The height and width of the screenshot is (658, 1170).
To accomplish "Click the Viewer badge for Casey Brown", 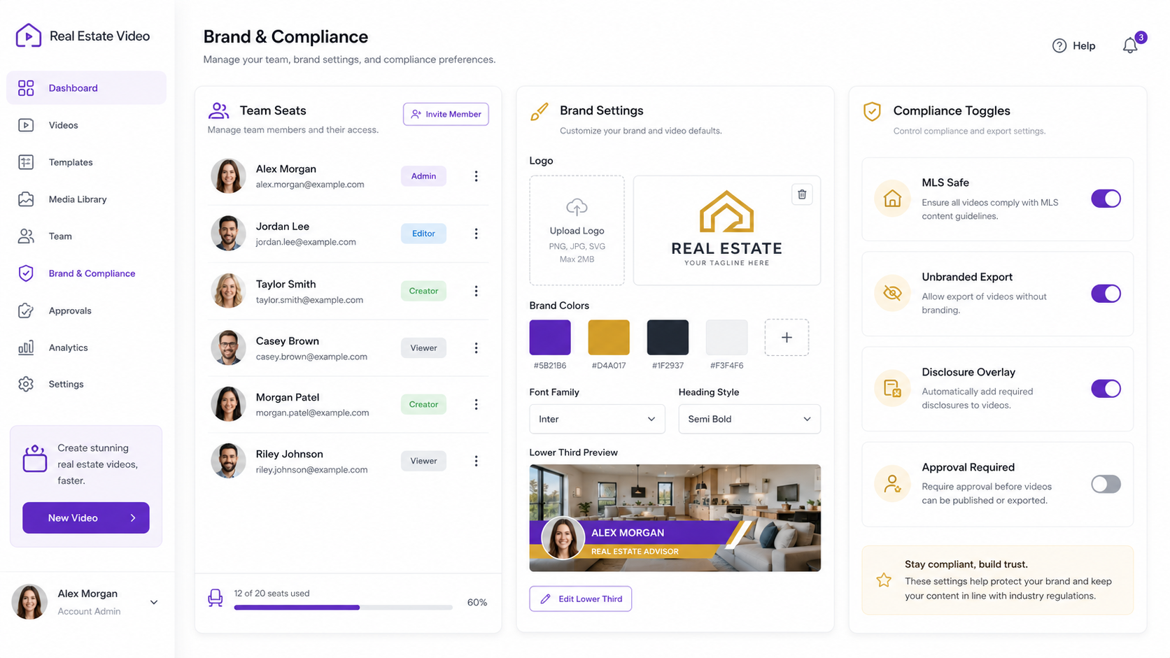I will [x=423, y=348].
